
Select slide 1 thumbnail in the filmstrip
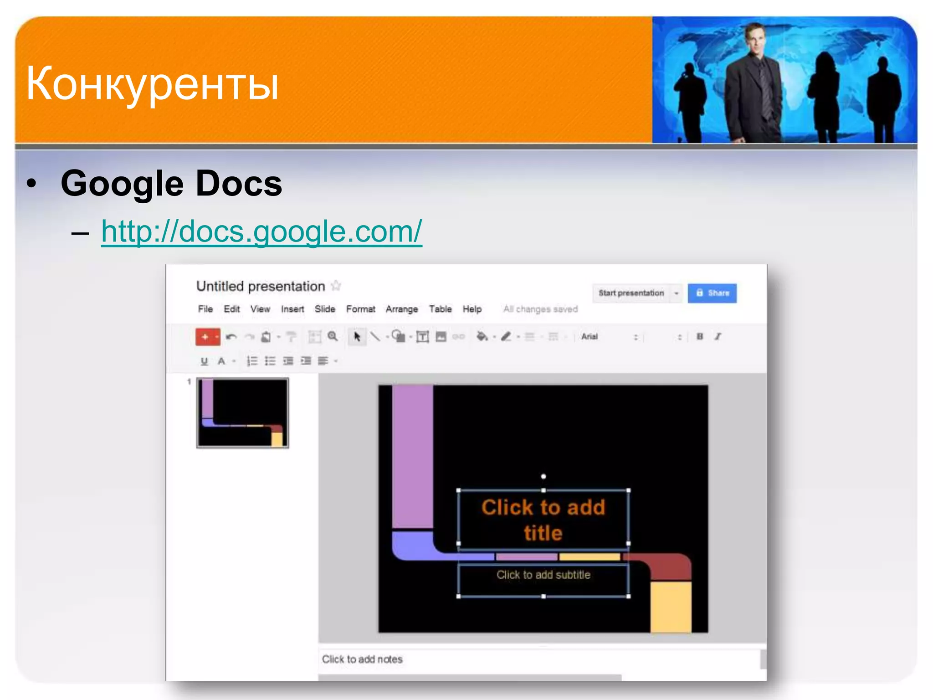click(242, 413)
